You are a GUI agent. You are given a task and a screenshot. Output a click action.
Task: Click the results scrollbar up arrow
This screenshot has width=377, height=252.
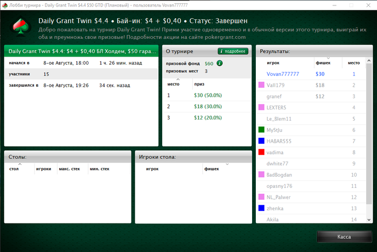click(x=369, y=61)
